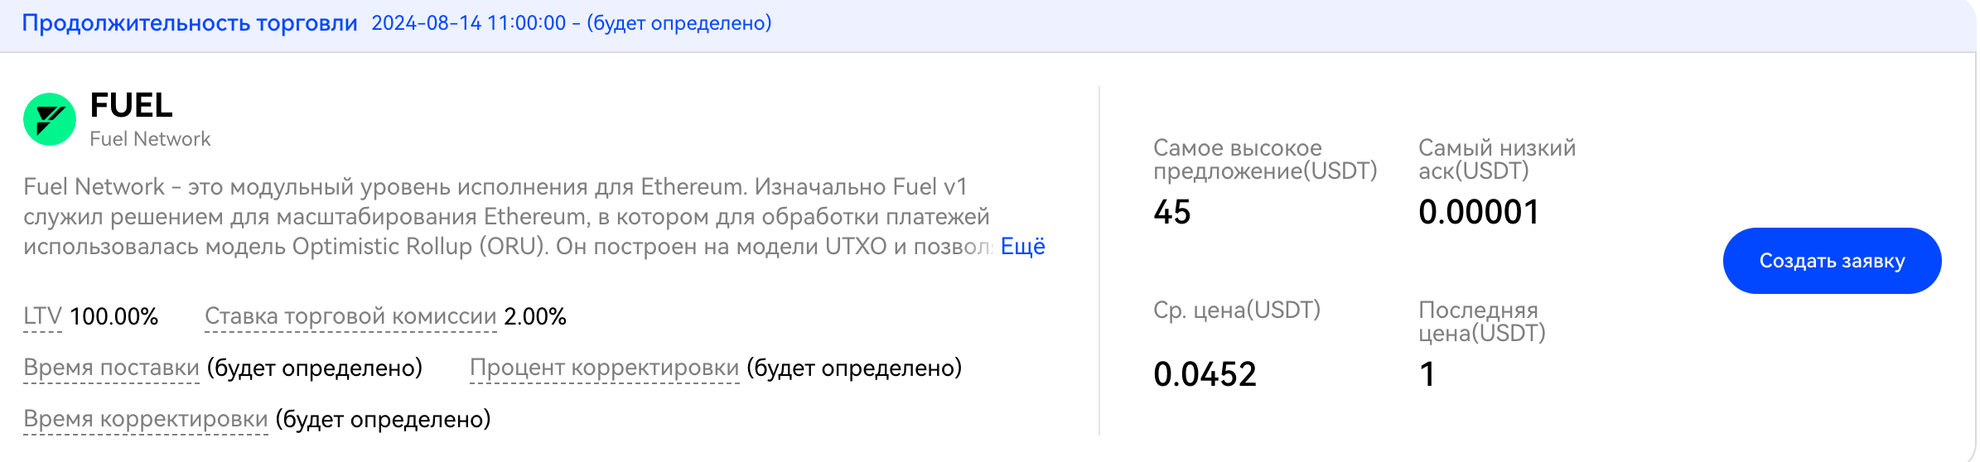Viewport: 1980px width, 462px height.
Task: Click the Время корректировки tooltip label
Action: (146, 419)
